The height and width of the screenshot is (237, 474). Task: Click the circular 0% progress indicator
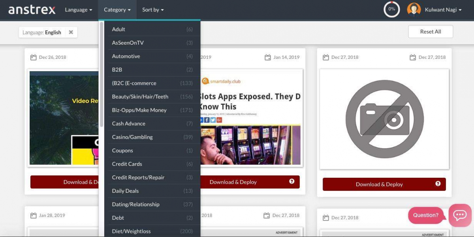pyautogui.click(x=391, y=9)
